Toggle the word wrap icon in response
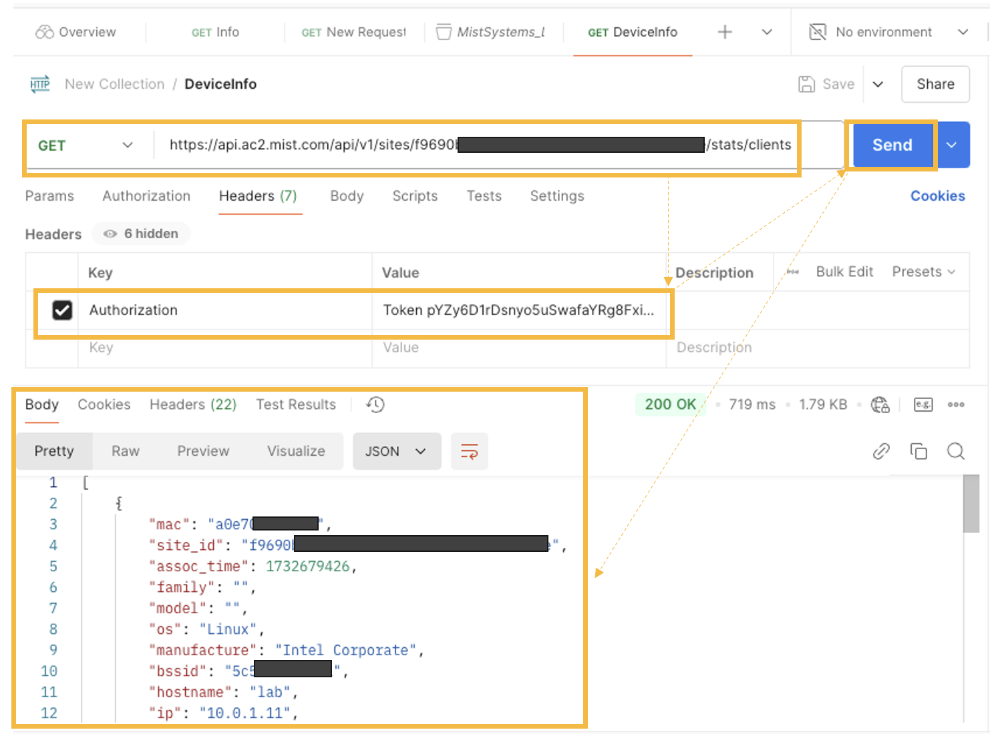Viewport: 998px width, 734px height. (x=470, y=452)
